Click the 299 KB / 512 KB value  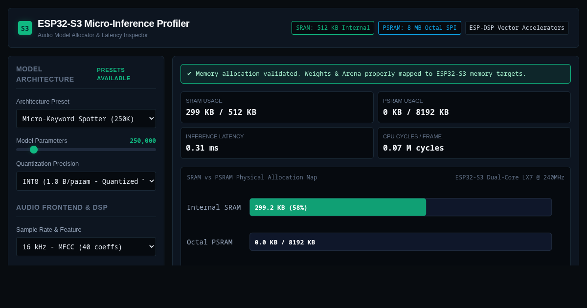coord(221,112)
